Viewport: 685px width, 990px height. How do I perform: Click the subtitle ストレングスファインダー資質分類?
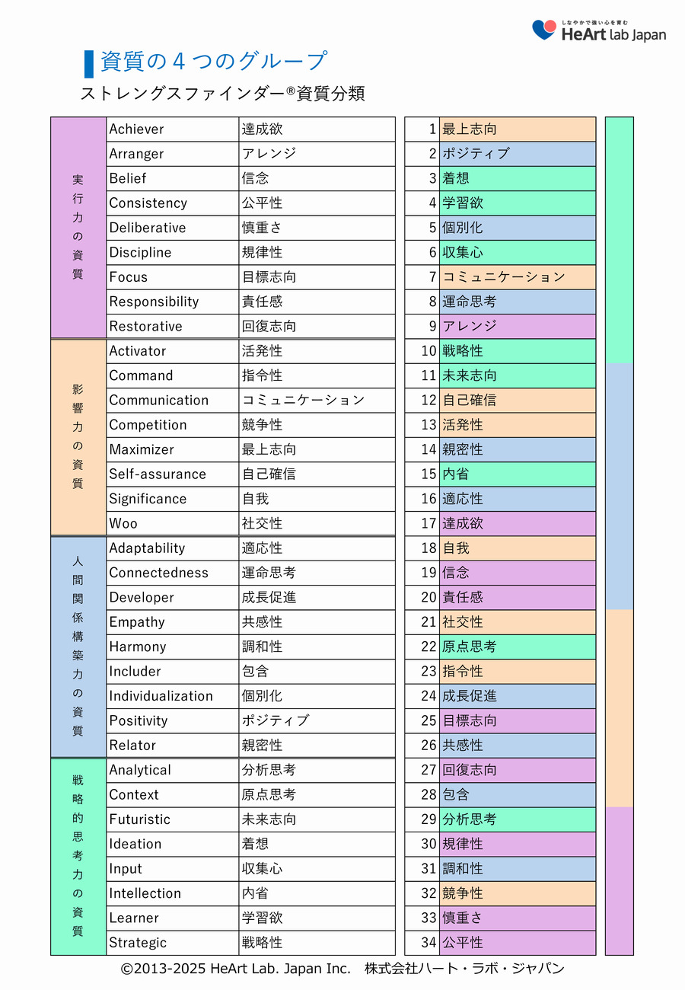222,94
